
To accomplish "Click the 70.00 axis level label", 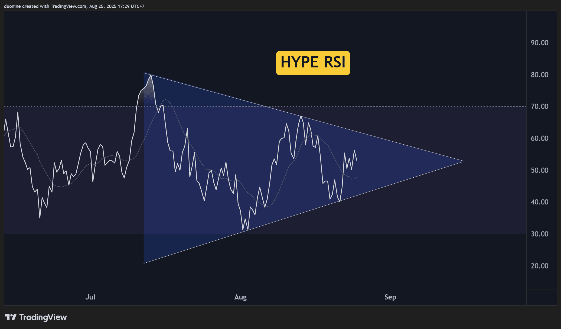I will pyautogui.click(x=539, y=106).
